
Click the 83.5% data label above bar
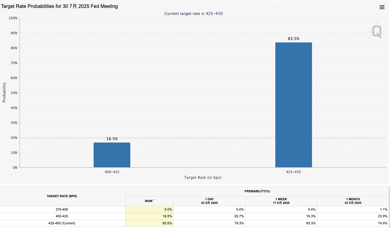point(293,39)
